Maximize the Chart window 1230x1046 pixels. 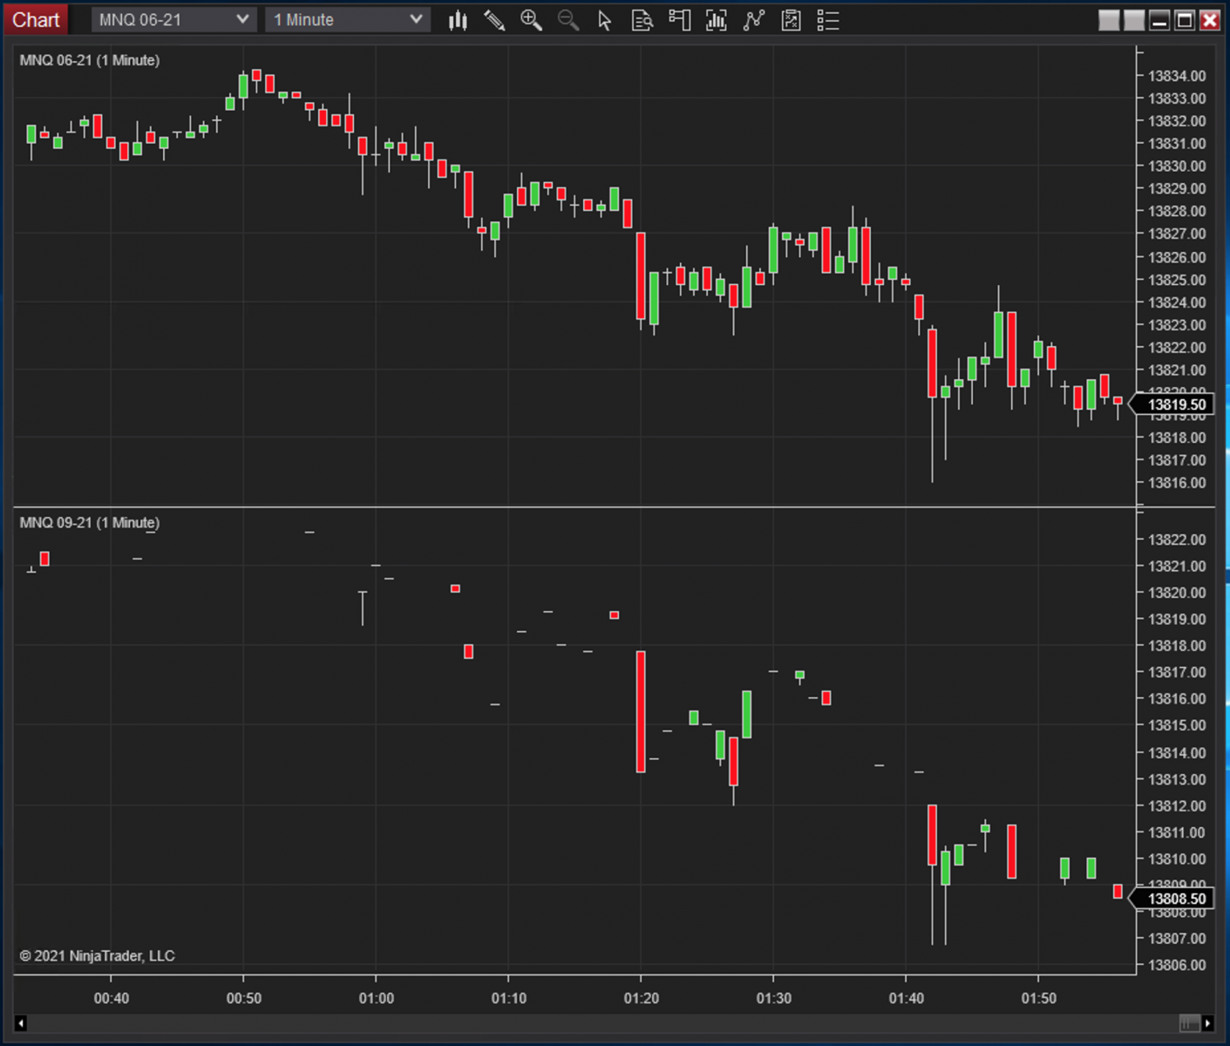[1185, 20]
